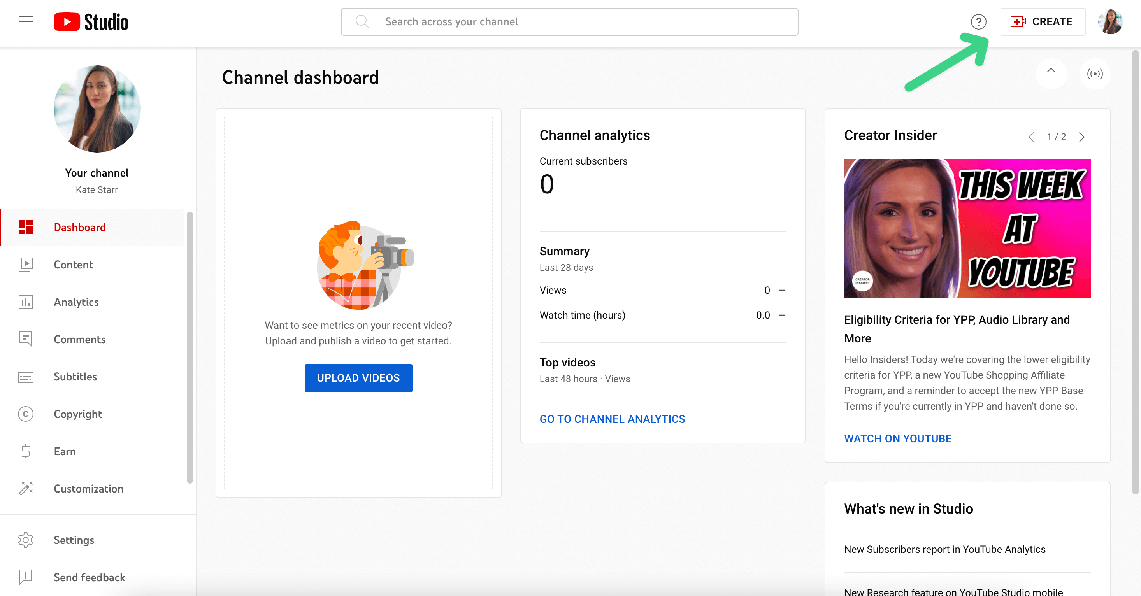Image resolution: width=1141 pixels, height=596 pixels.
Task: Open the hamburger navigation menu
Action: click(26, 21)
